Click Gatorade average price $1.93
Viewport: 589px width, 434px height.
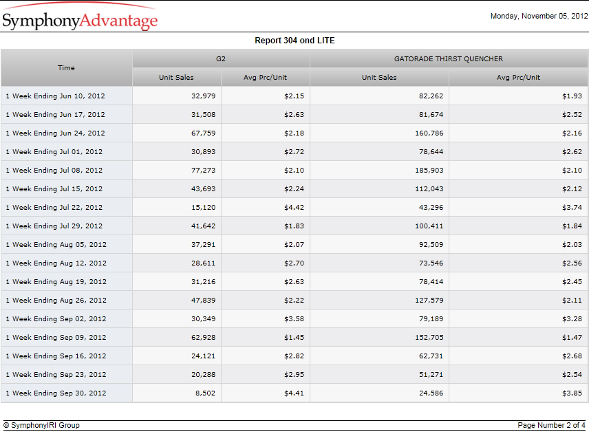(572, 96)
